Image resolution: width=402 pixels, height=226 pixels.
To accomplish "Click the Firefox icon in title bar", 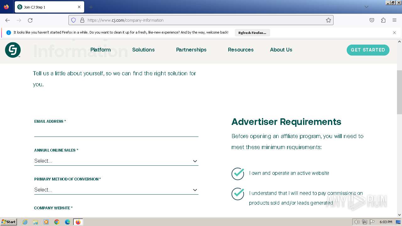I will [6, 7].
